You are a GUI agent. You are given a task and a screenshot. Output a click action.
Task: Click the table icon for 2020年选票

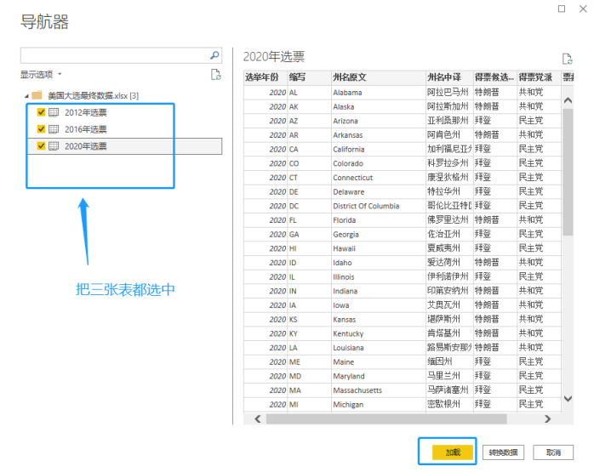(x=54, y=146)
